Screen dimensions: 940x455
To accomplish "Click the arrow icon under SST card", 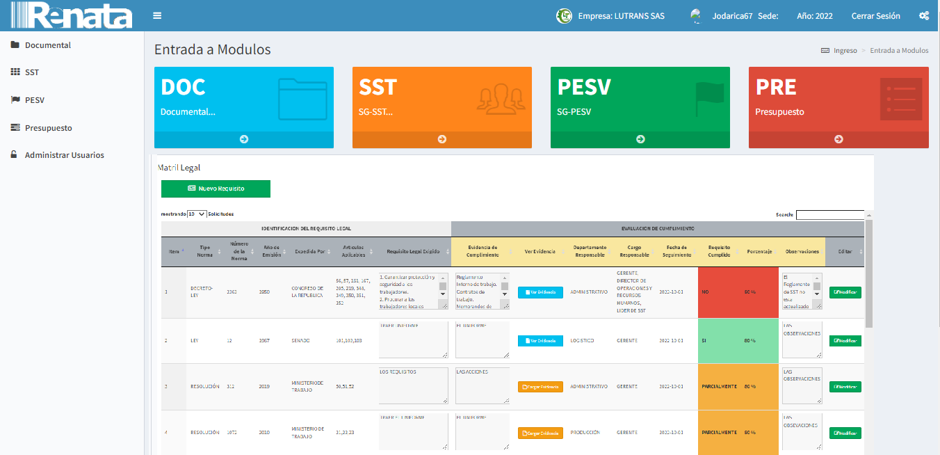I will point(442,139).
